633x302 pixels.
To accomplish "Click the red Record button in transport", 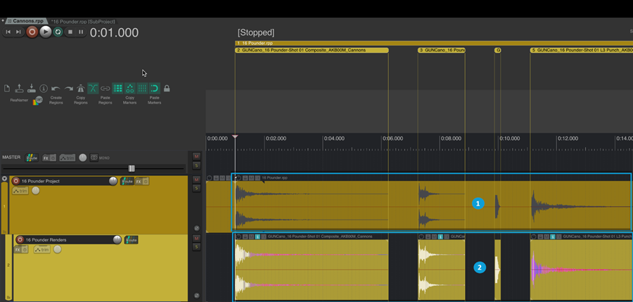I will pyautogui.click(x=32, y=32).
